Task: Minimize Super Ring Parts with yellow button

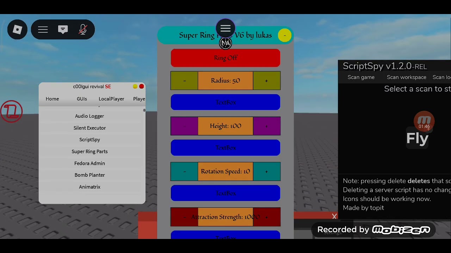Action: [x=285, y=35]
